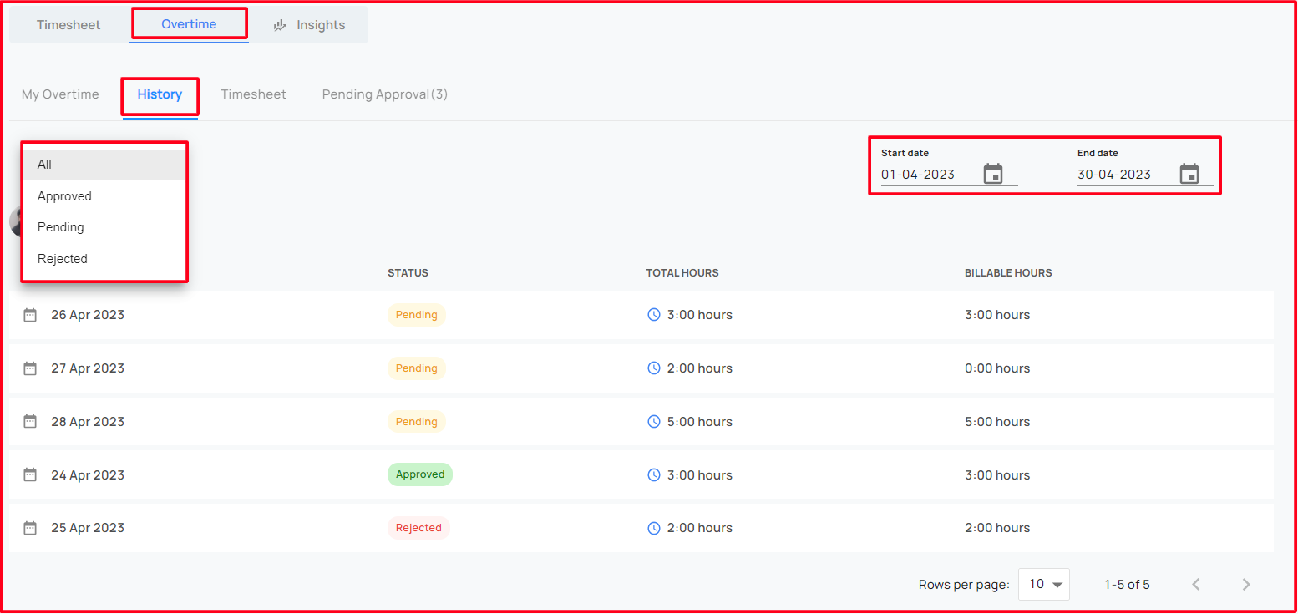The width and height of the screenshot is (1298, 614).
Task: Select the Overtime tab
Action: [x=189, y=24]
